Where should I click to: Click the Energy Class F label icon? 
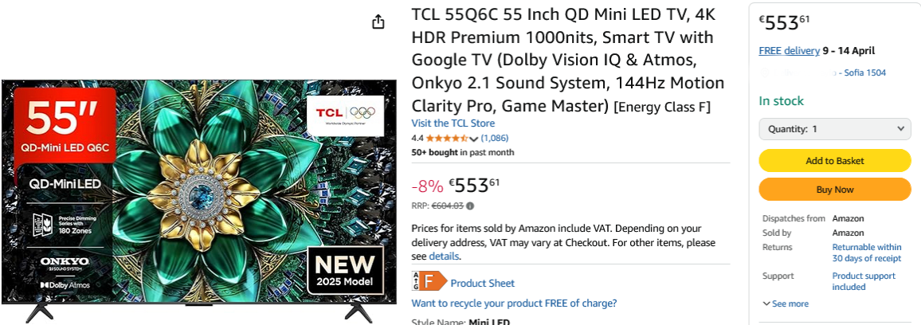click(429, 282)
